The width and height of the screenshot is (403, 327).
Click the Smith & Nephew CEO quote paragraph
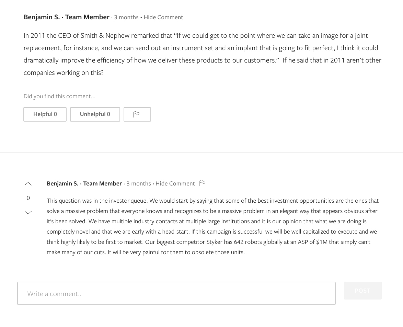pos(202,54)
